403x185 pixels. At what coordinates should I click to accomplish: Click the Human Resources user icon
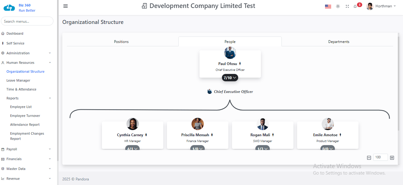(3, 63)
